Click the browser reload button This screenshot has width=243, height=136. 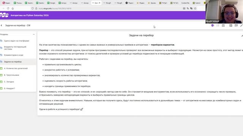coord(8,8)
